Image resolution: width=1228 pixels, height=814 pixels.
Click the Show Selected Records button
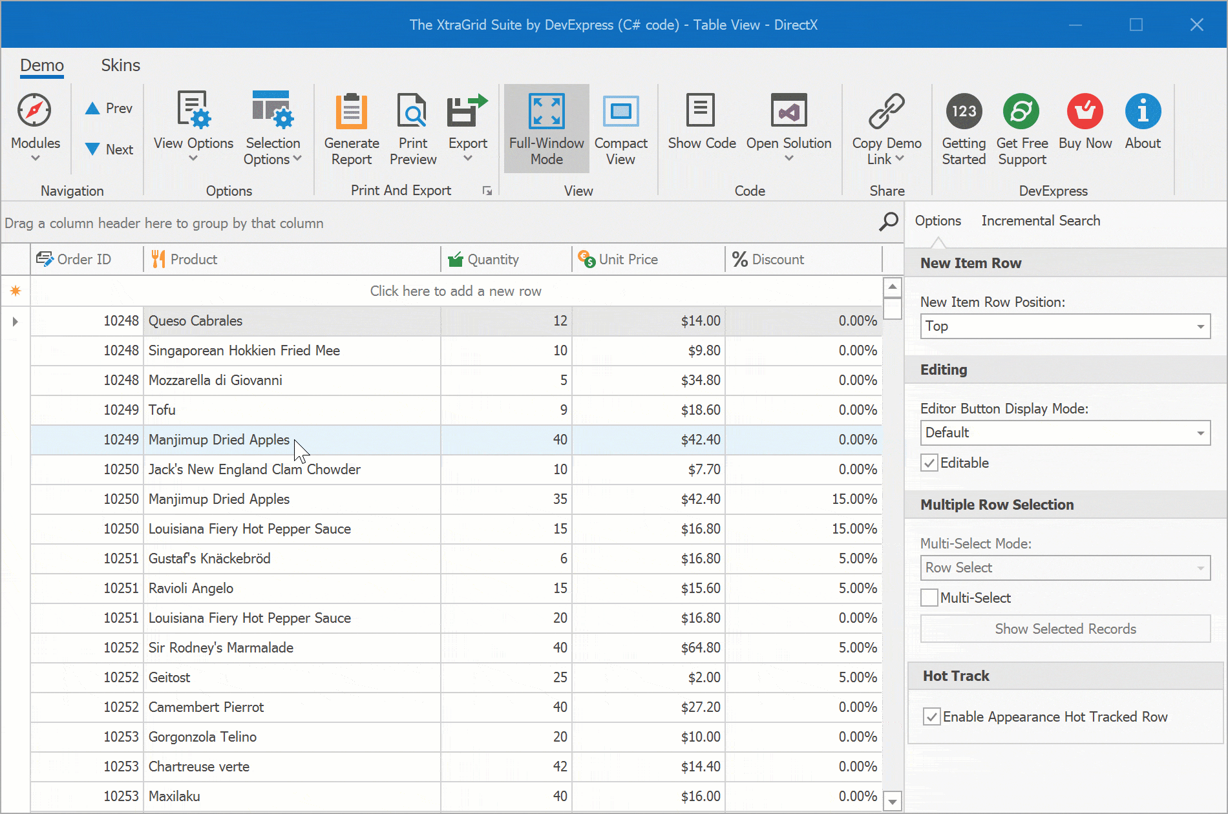[x=1064, y=629]
